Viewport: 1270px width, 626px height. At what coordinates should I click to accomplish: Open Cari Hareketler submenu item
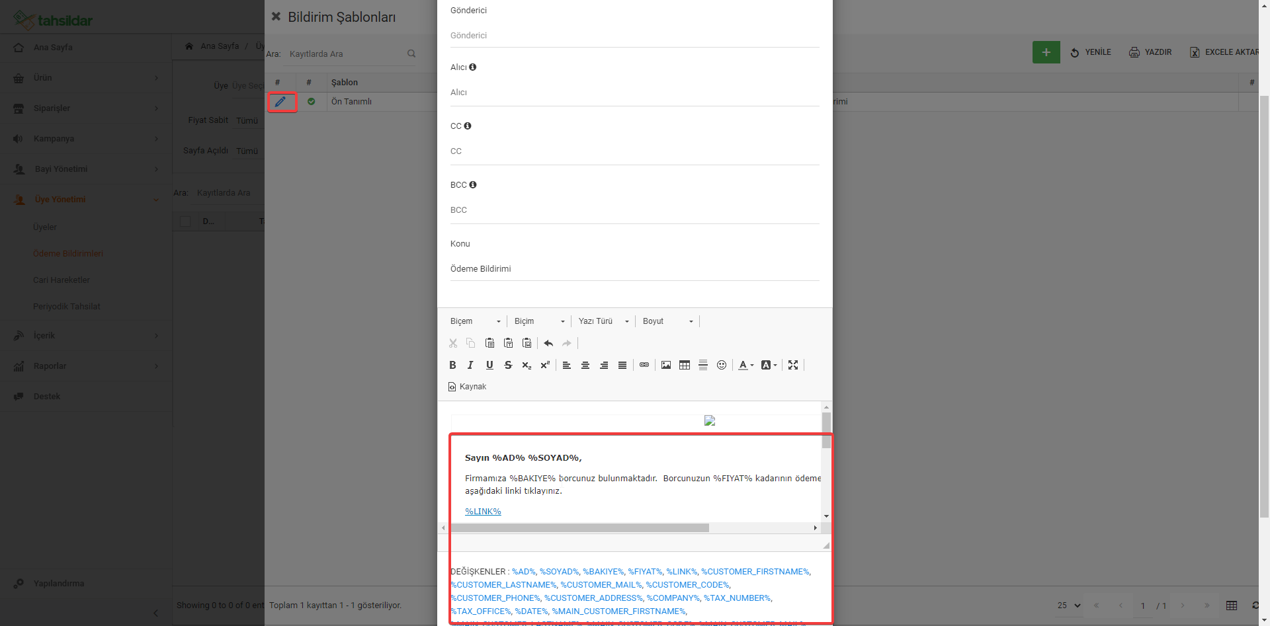(62, 280)
